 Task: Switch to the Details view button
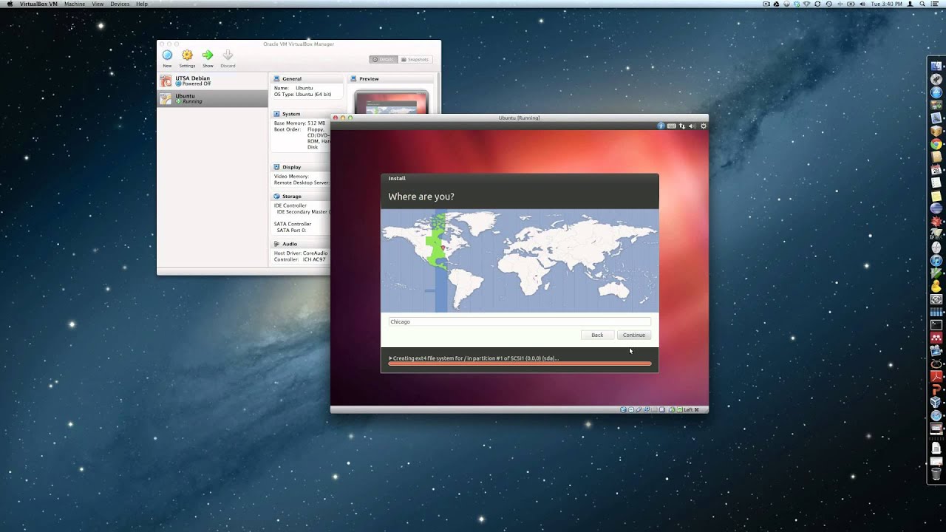click(384, 59)
